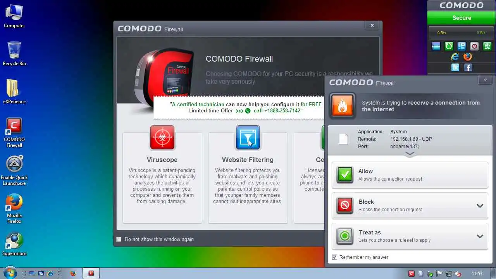Launch Firefox from COMODO widget

coord(468,57)
